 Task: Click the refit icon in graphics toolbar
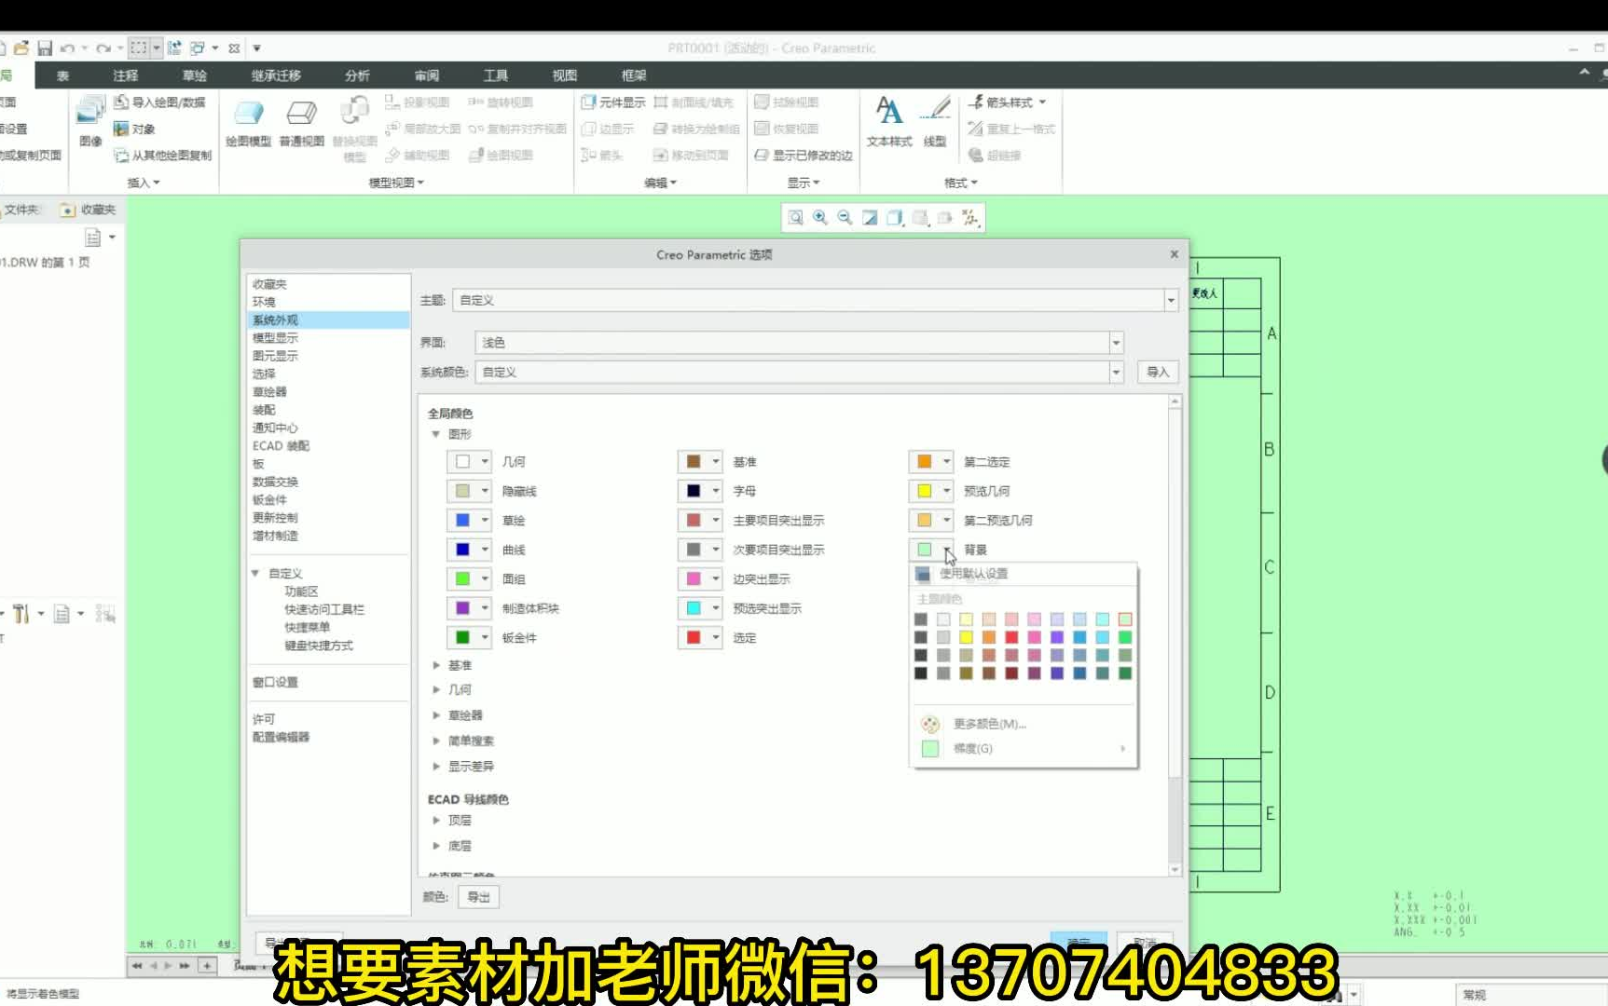click(795, 217)
